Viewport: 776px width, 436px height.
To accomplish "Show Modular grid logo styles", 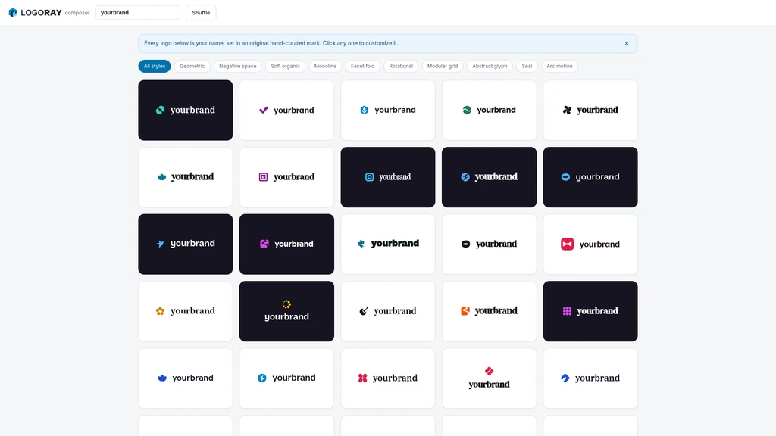I will [443, 67].
